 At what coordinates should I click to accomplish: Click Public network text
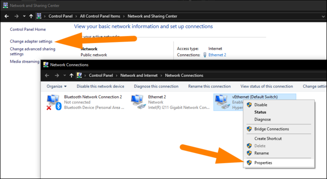94,55
